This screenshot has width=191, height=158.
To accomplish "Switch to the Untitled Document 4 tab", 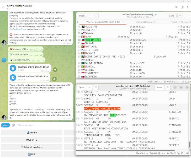I will click(x=145, y=22).
